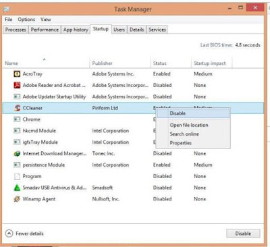Screen dimensions: 270x247
Task: Switch to the Services tab
Action: click(157, 30)
